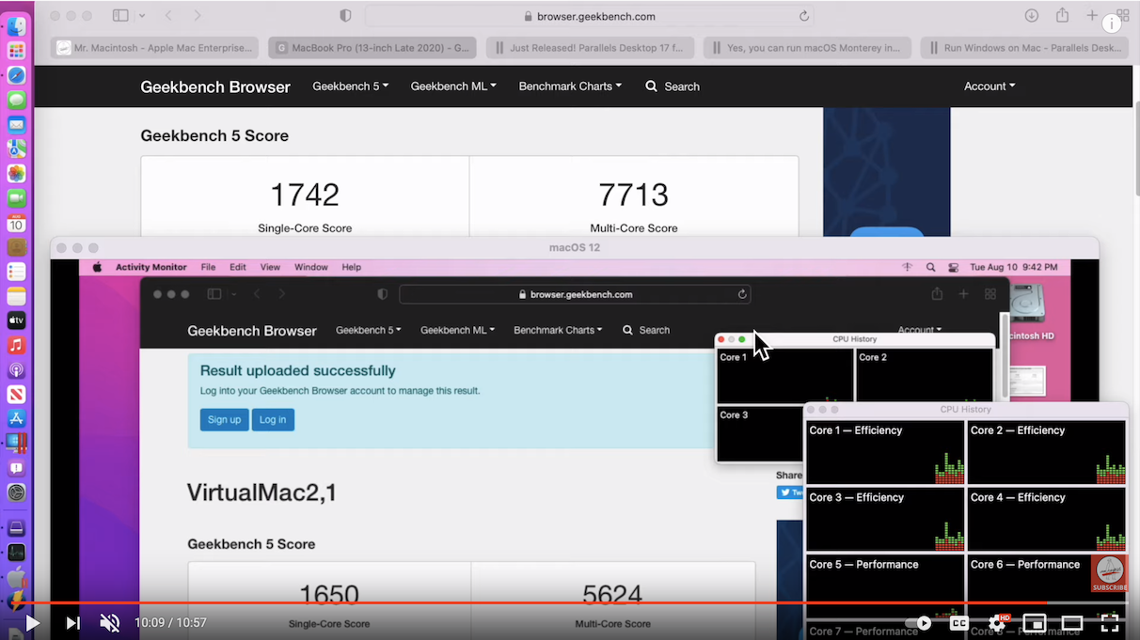Switch to miniplayer mode
The height and width of the screenshot is (640, 1140).
click(1035, 623)
